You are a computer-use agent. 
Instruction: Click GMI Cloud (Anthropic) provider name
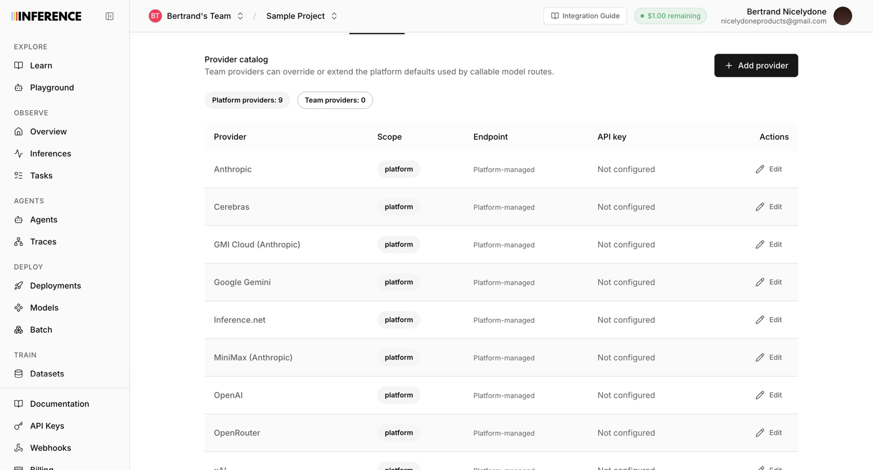click(257, 244)
